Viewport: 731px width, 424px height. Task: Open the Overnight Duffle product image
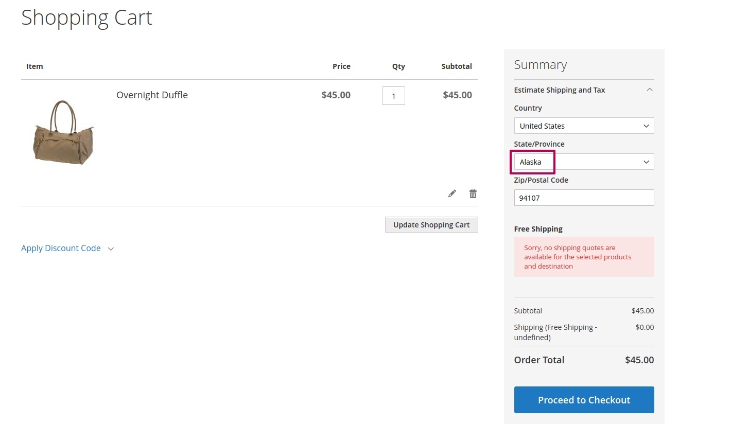click(x=64, y=132)
